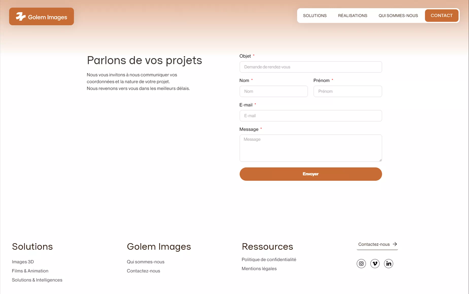Viewport: 469px width, 294px height.
Task: Open Qui sommes-nous in top navigation
Action: coord(398,16)
